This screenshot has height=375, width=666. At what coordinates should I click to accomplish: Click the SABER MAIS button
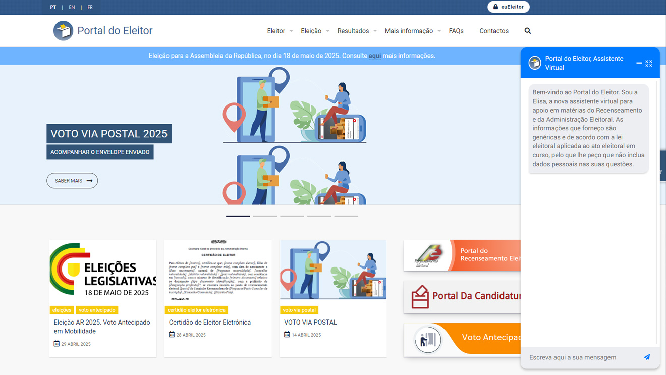tap(72, 180)
